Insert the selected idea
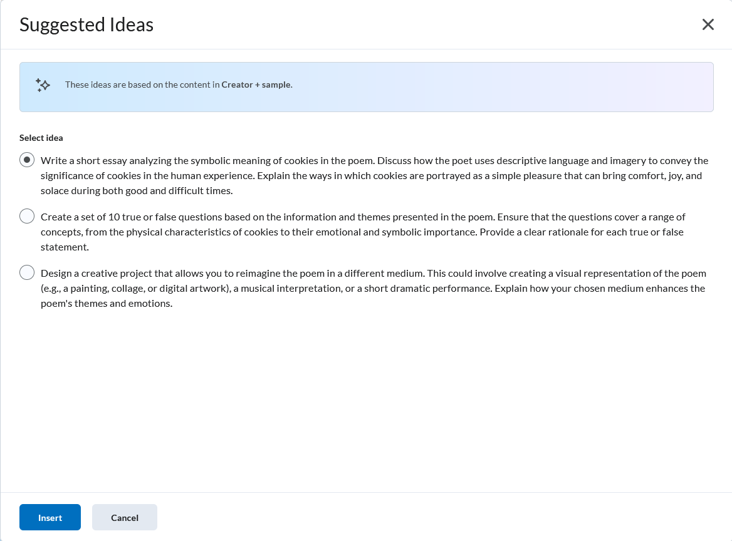This screenshot has height=541, width=732. (50, 517)
